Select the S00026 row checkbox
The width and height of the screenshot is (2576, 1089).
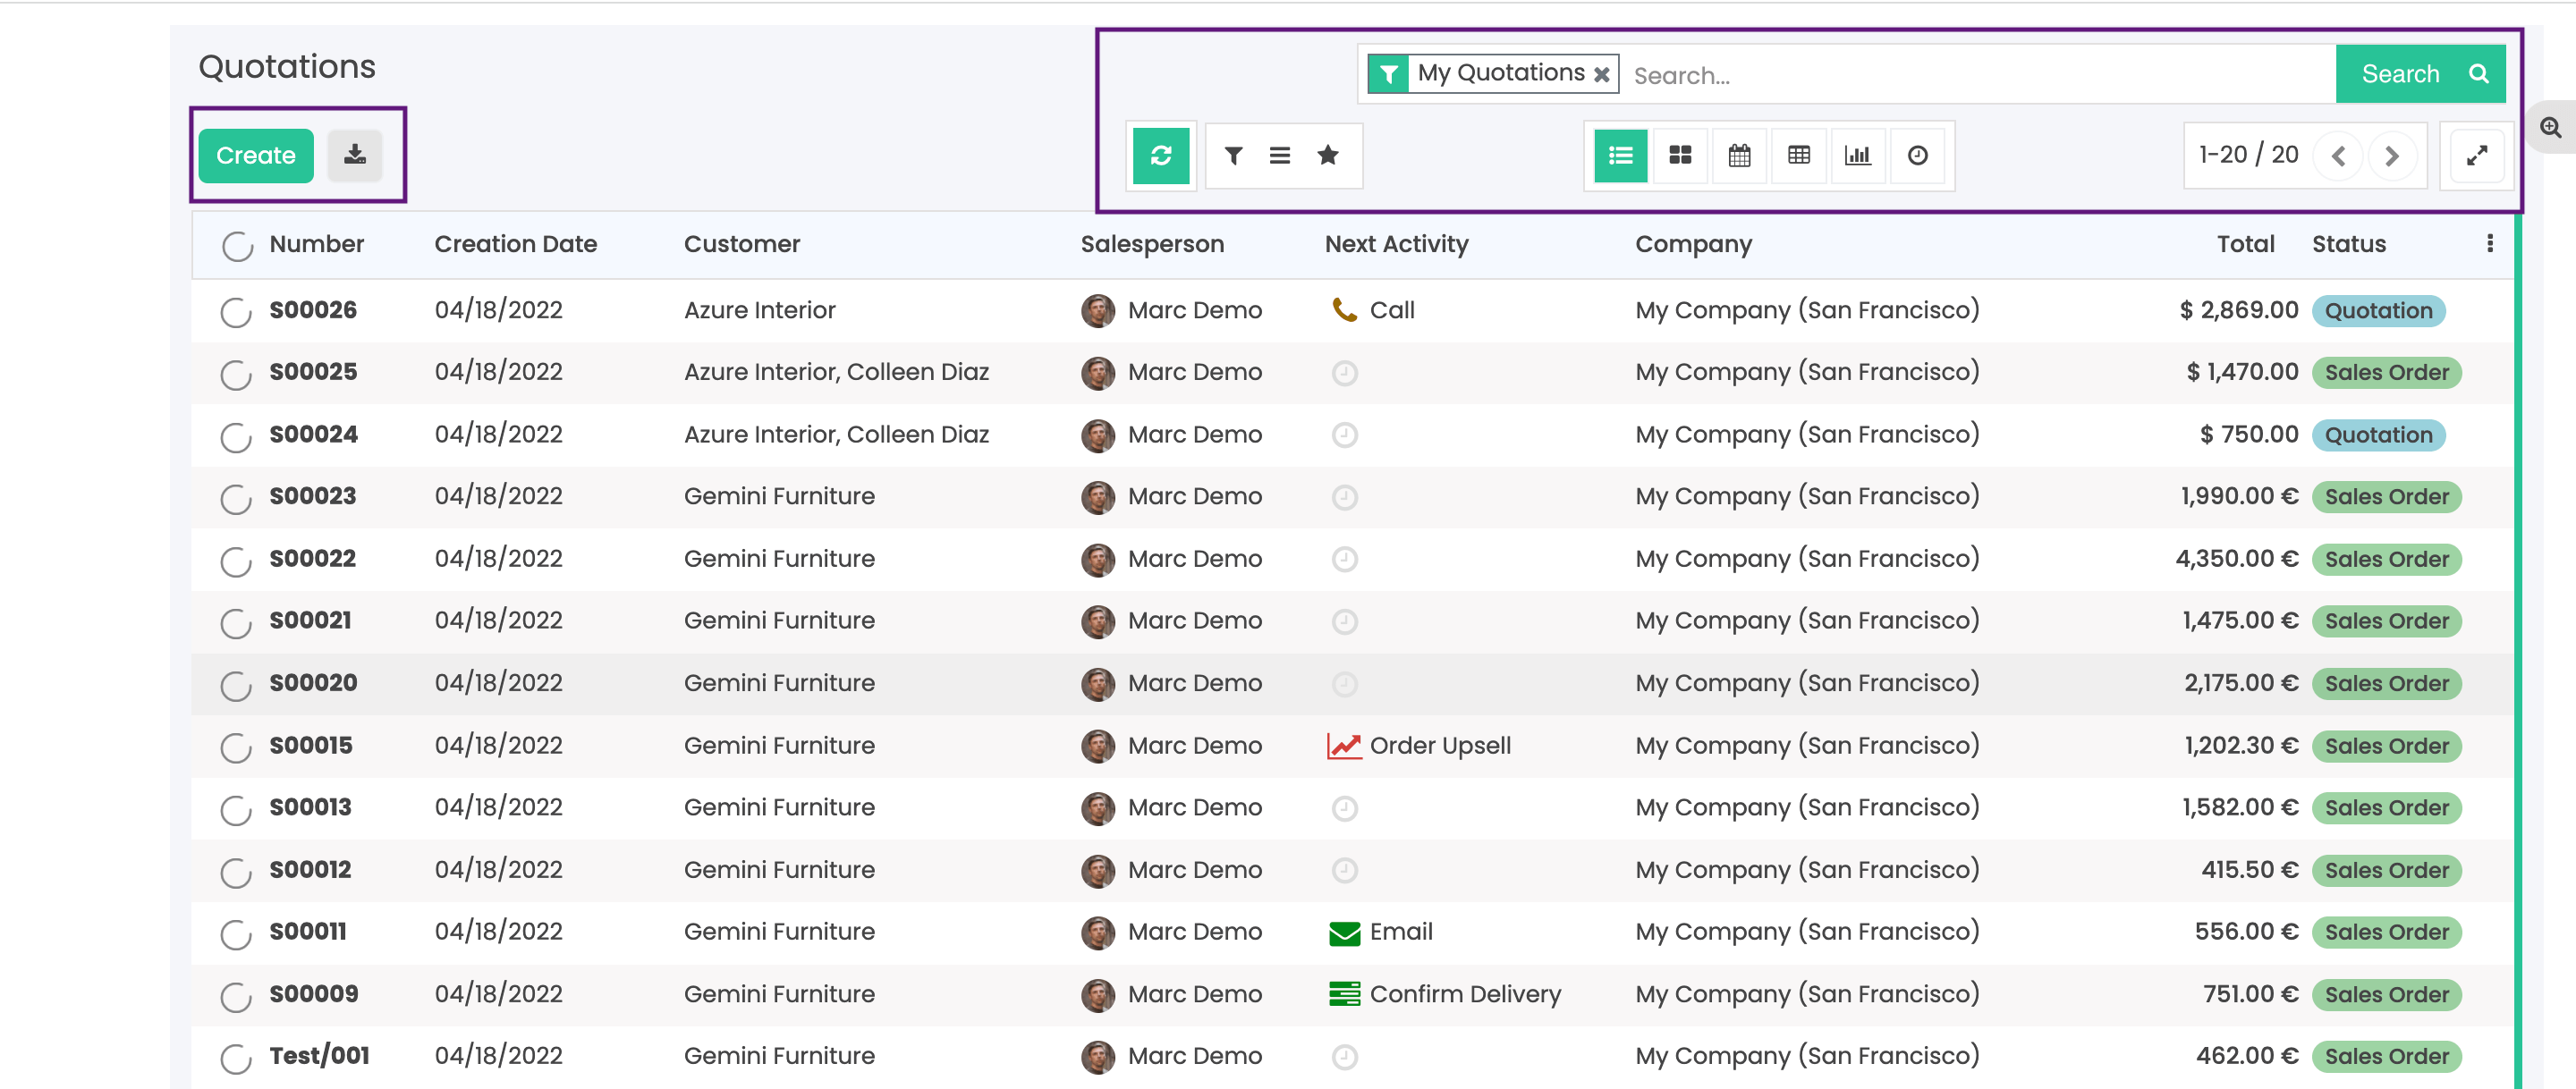pos(236,312)
